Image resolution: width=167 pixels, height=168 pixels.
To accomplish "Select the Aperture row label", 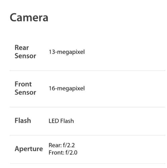I will click(29, 149).
